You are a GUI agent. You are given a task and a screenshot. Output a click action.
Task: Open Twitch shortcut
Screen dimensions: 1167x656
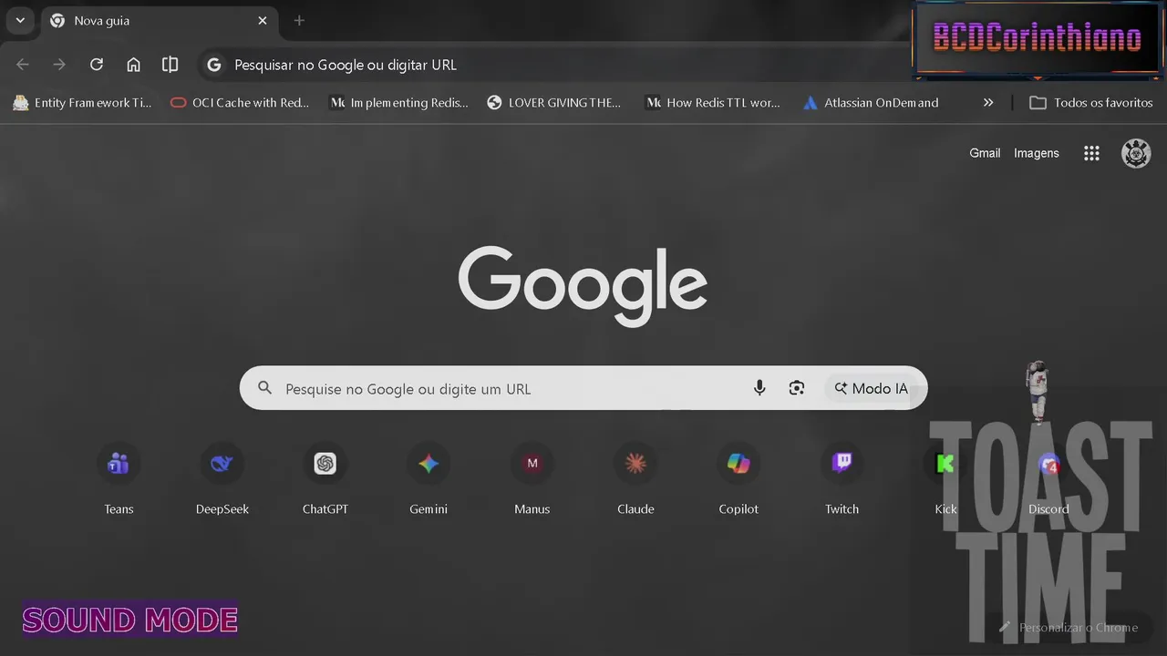coord(842,477)
